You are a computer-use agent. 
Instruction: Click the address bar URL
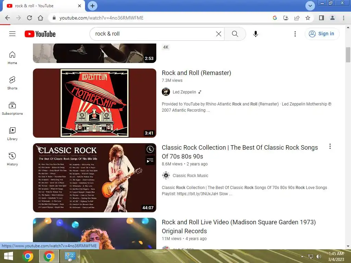(x=101, y=18)
